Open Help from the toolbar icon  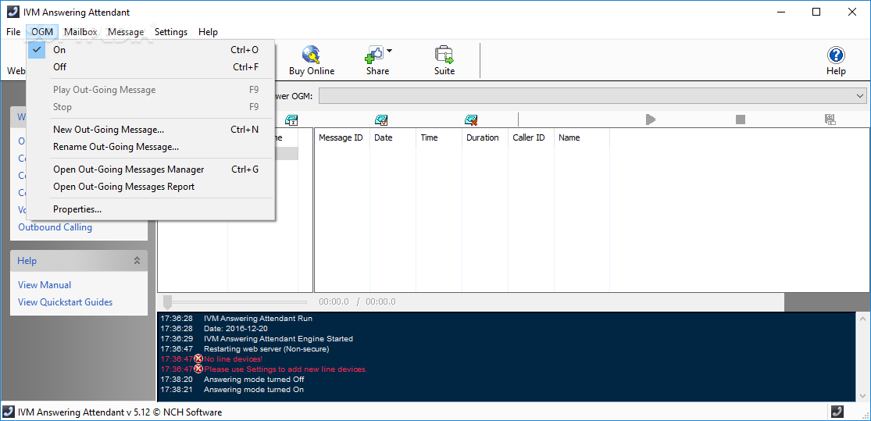[x=835, y=55]
